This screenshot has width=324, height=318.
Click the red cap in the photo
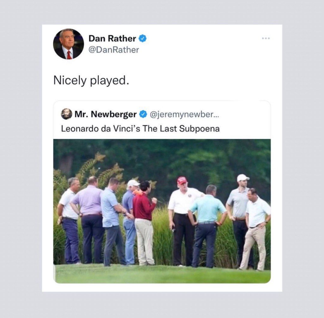(182, 180)
